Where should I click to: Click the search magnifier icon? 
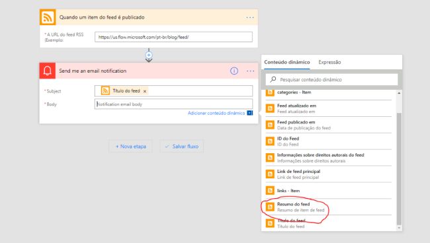(273, 80)
